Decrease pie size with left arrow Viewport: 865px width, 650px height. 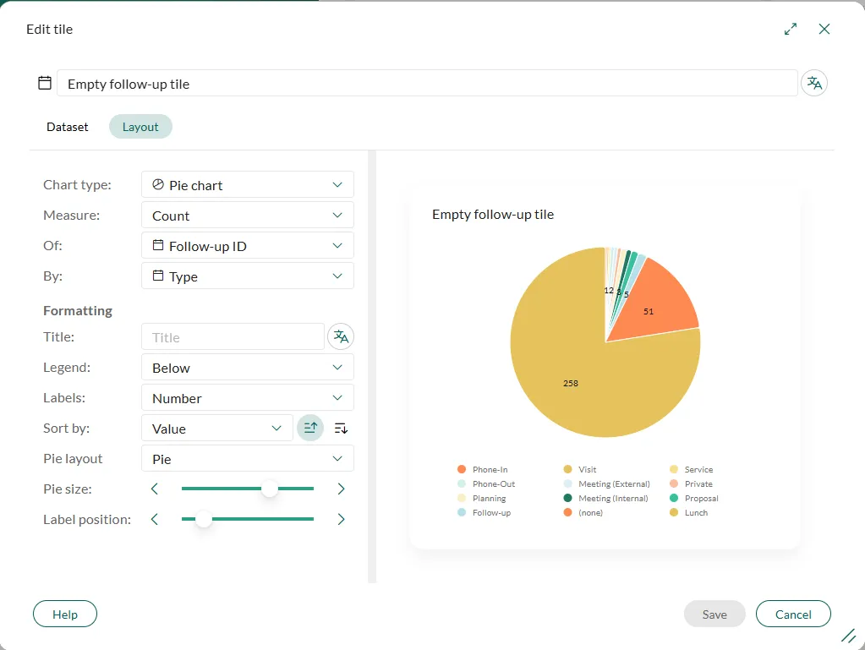(155, 489)
